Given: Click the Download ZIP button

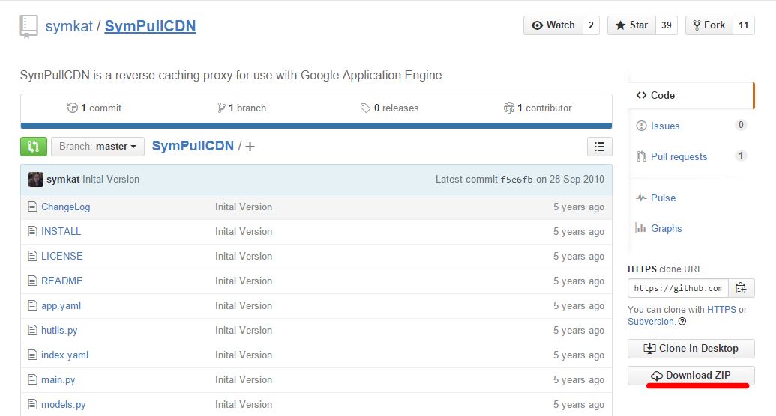Looking at the screenshot, I should (x=691, y=376).
